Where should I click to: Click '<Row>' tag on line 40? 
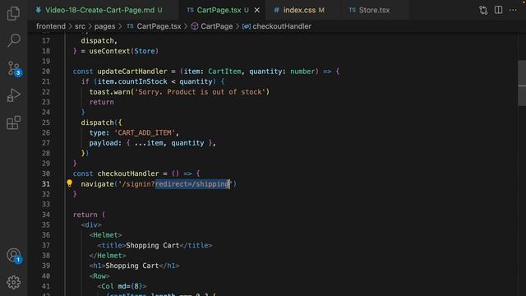point(99,276)
